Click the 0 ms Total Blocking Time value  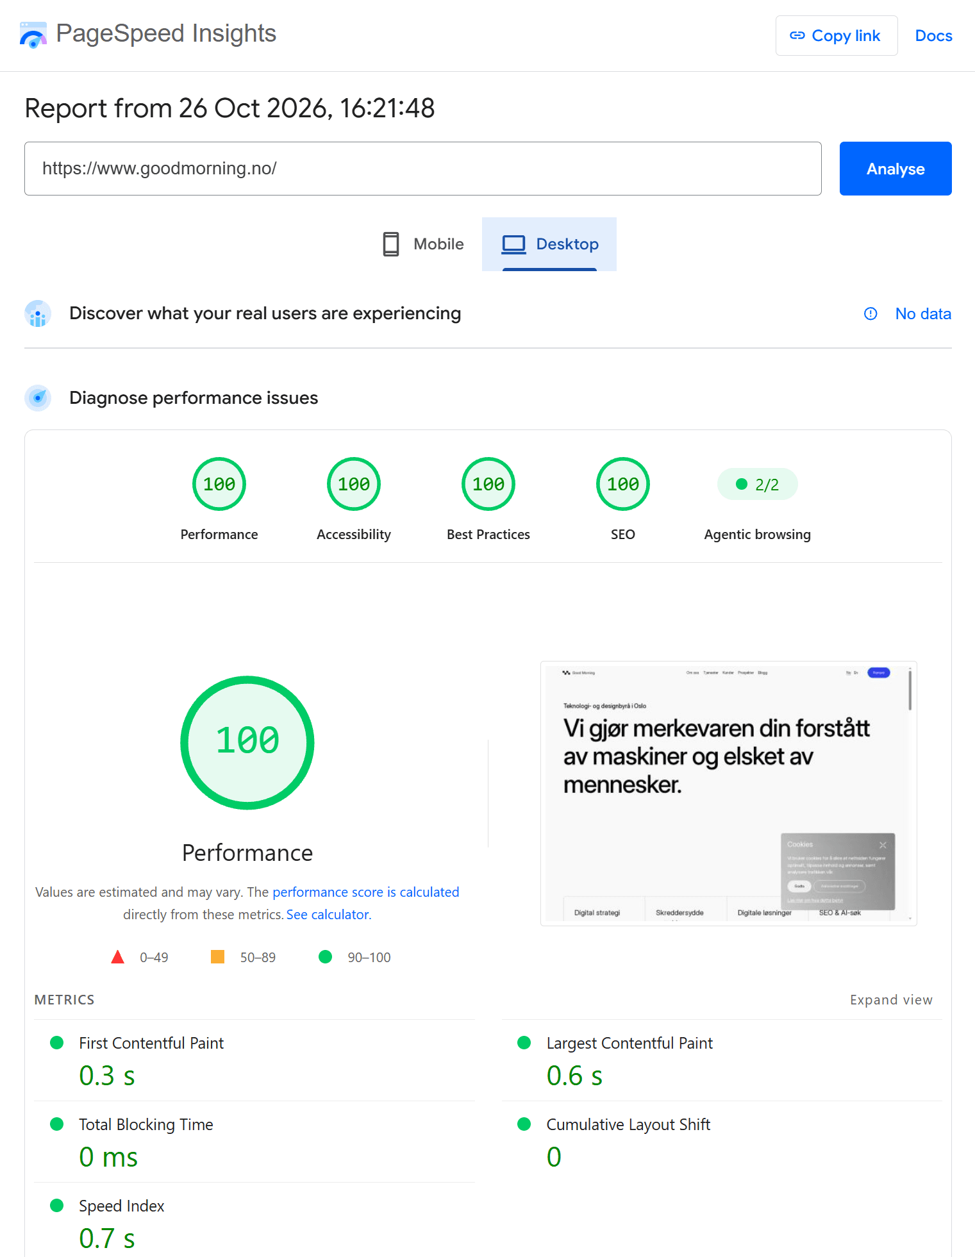[x=108, y=1157]
